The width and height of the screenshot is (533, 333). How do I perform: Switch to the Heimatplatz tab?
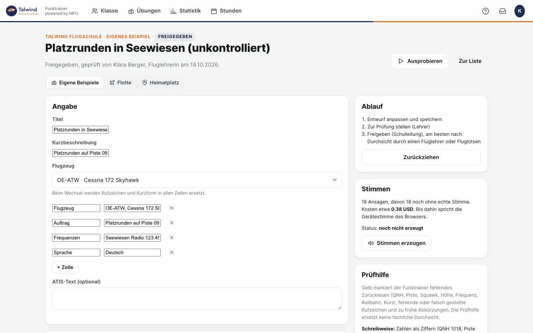161,83
